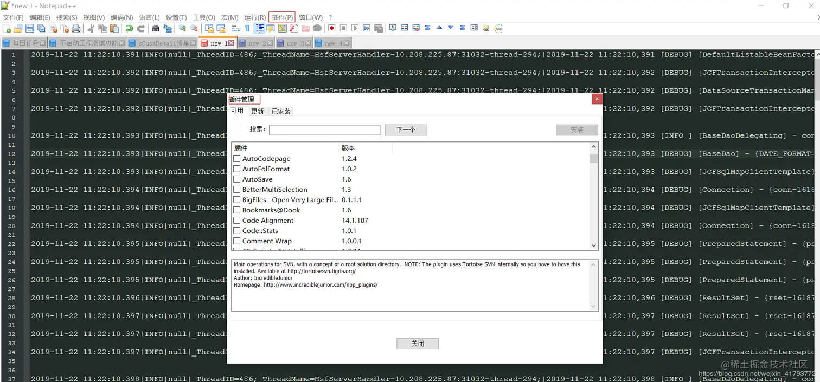Viewport: 820px width, 382px height.
Task: Create a new file from toolbar
Action: pos(7,28)
